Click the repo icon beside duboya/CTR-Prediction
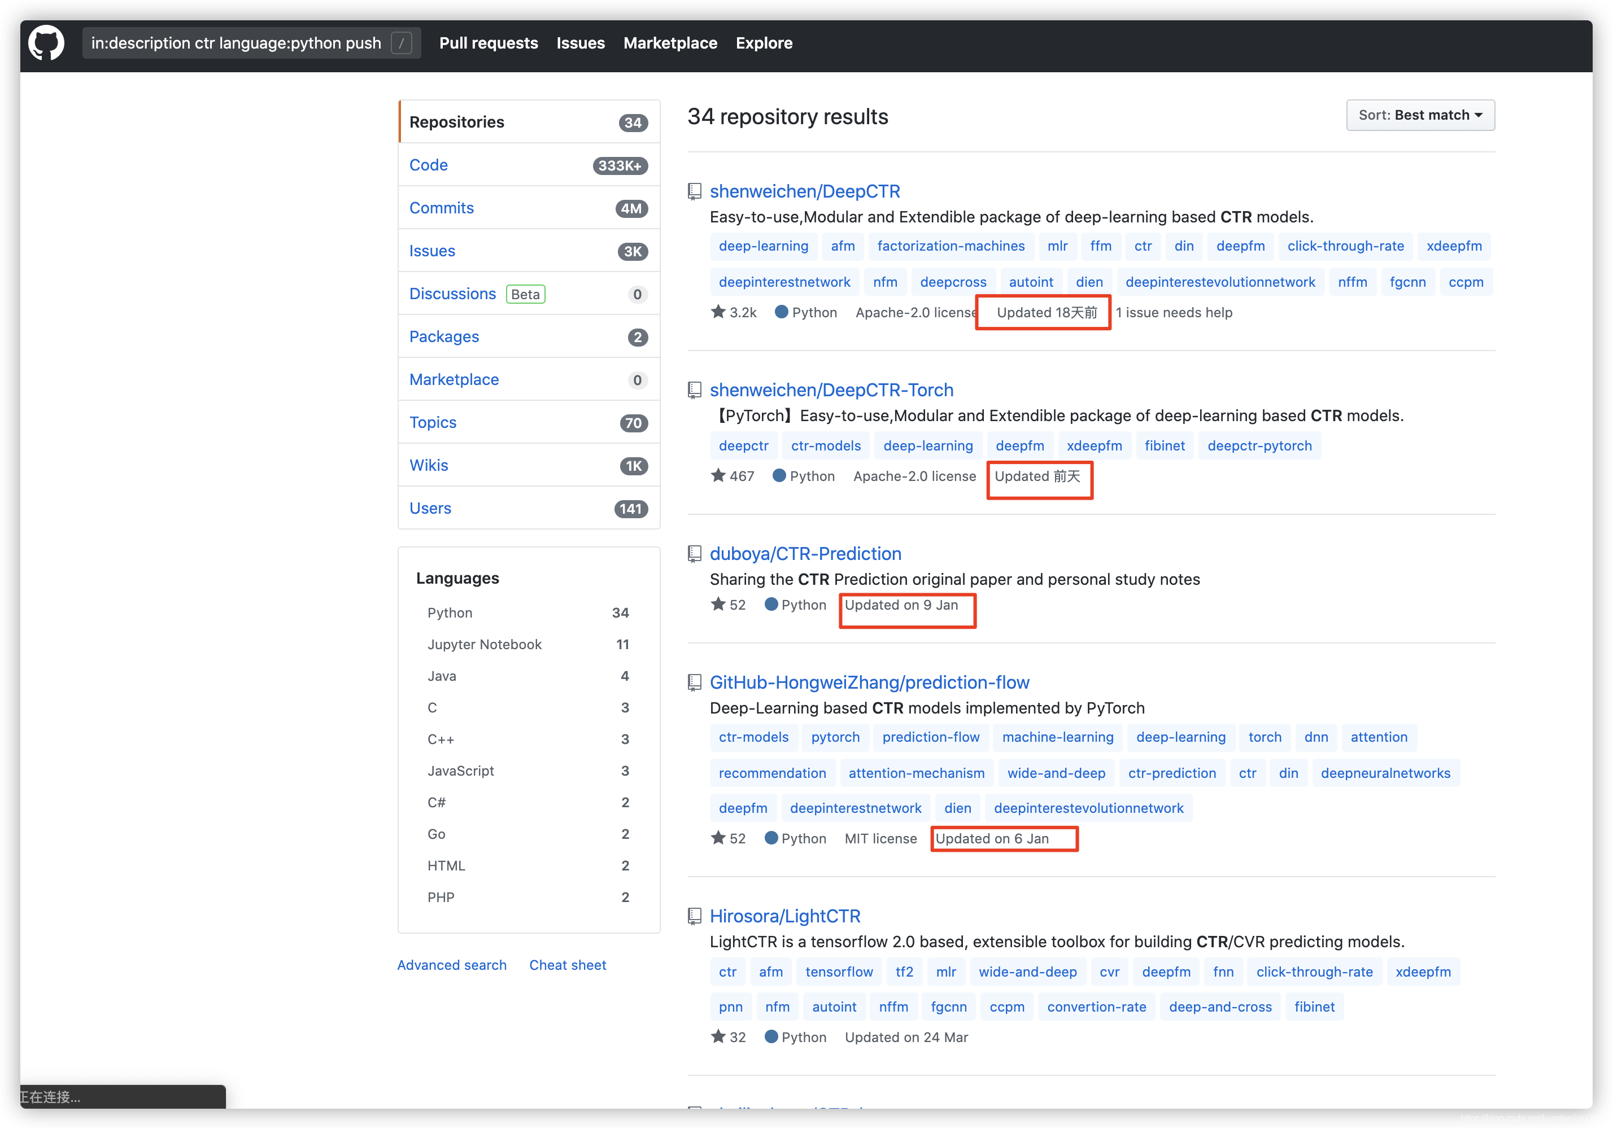This screenshot has height=1129, width=1613. 694,554
